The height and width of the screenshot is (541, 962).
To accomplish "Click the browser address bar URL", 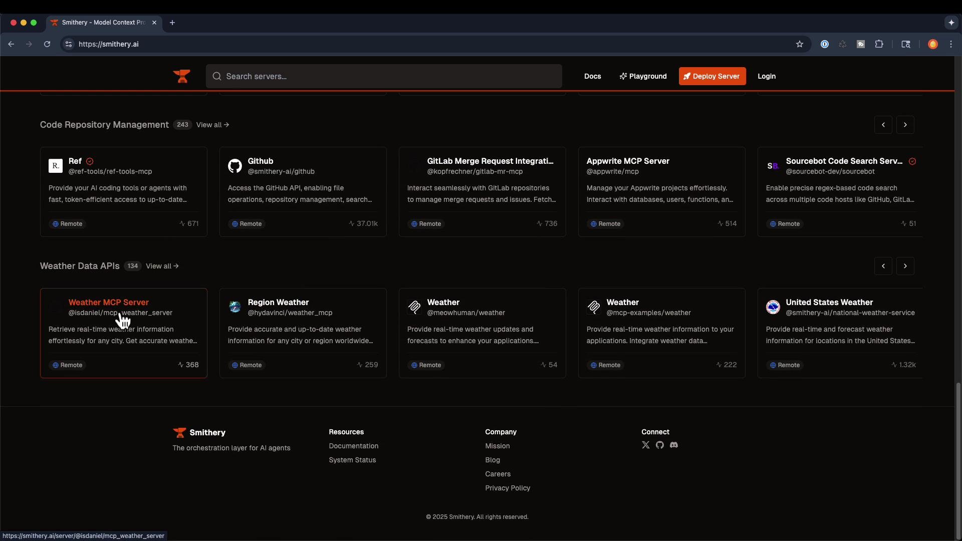I will (x=109, y=44).
